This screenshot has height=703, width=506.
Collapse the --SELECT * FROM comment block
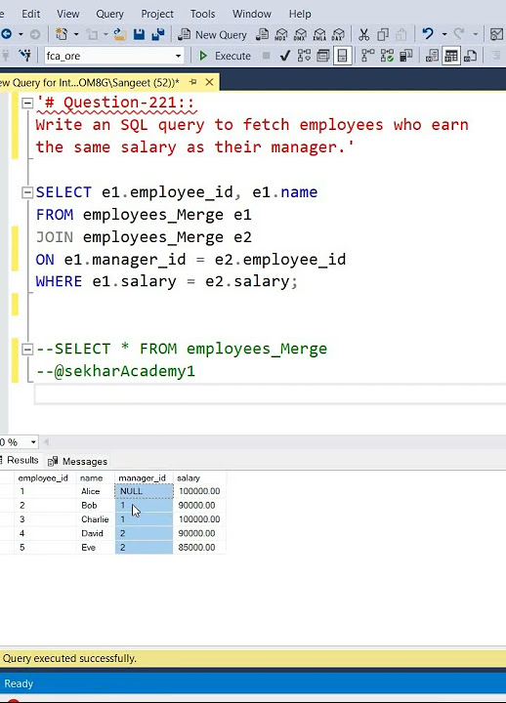[x=27, y=350]
